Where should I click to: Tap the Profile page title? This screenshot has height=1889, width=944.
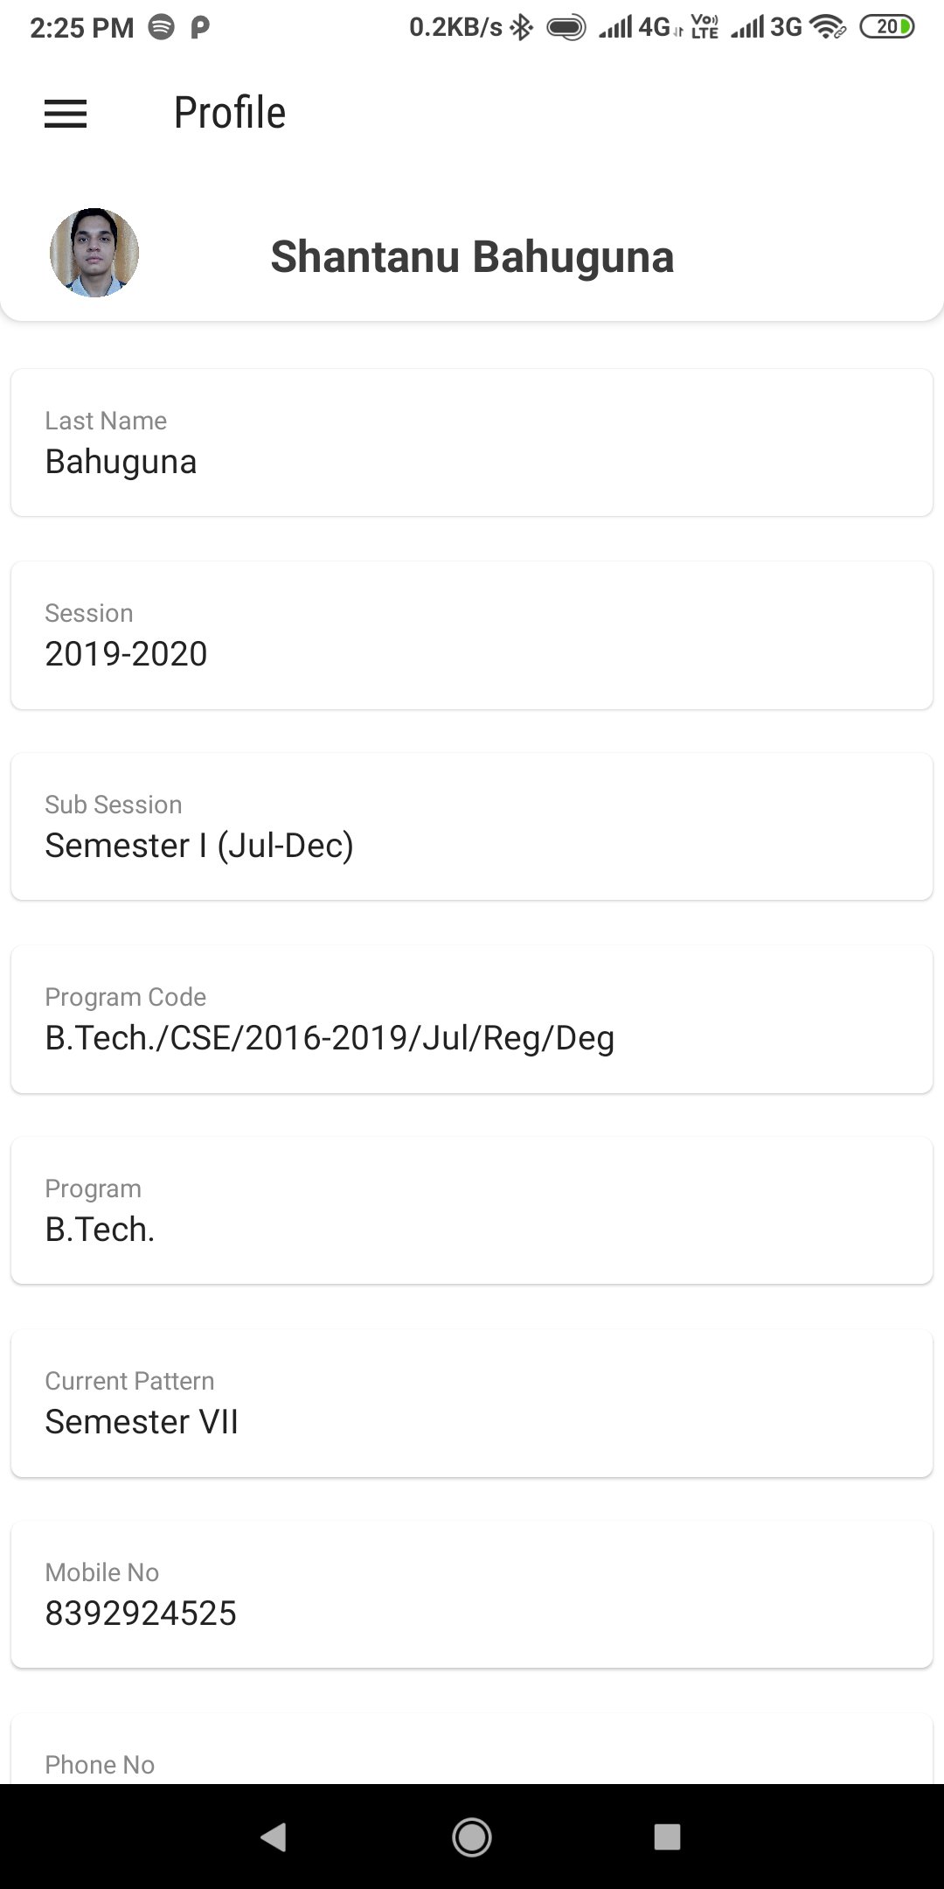[230, 113]
